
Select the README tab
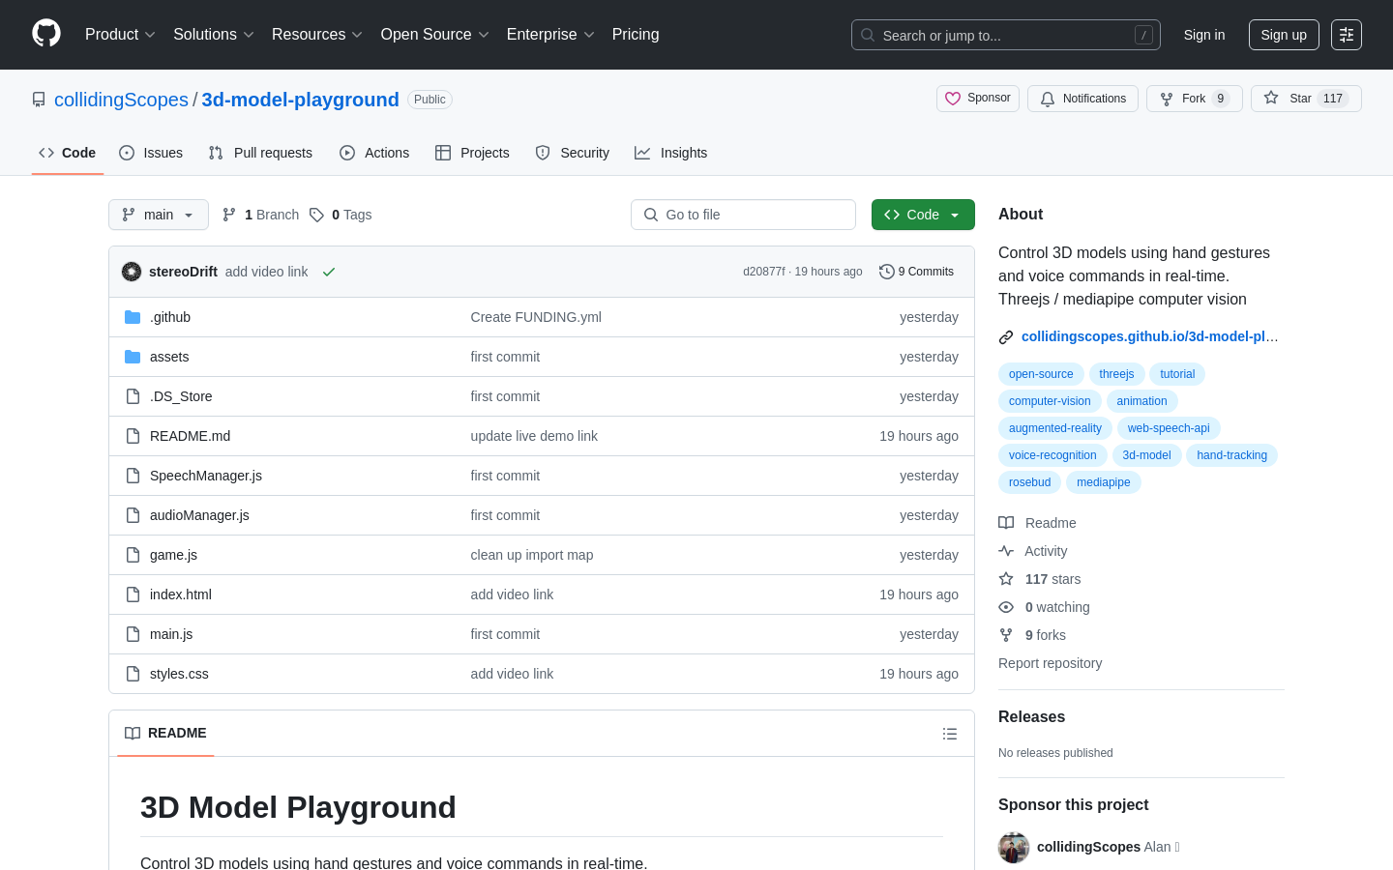pyautogui.click(x=165, y=734)
